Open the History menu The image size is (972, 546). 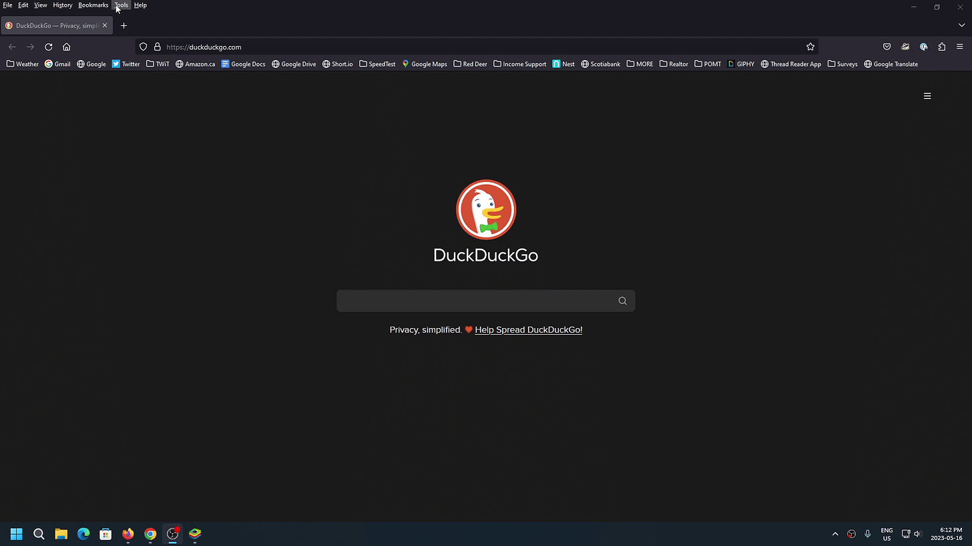(x=63, y=5)
